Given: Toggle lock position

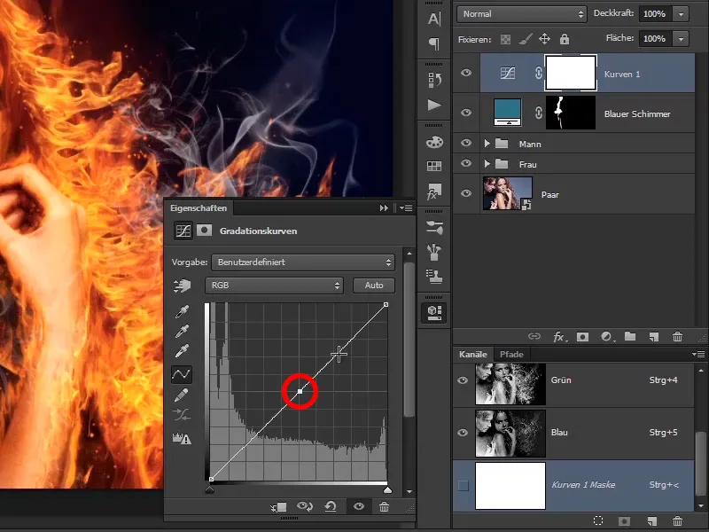Looking at the screenshot, I should (x=544, y=39).
